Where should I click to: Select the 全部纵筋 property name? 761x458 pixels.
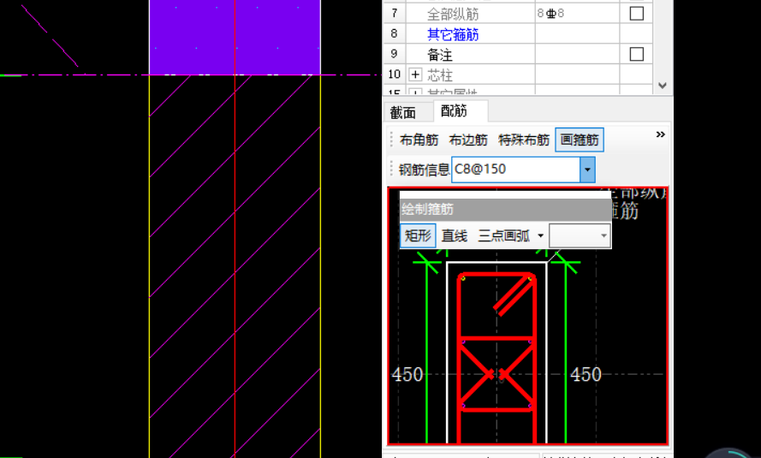click(x=453, y=14)
